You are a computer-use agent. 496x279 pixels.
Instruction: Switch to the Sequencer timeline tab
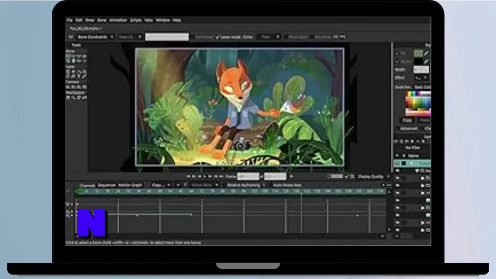point(107,185)
